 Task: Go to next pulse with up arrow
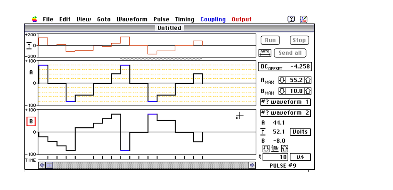tap(285, 149)
